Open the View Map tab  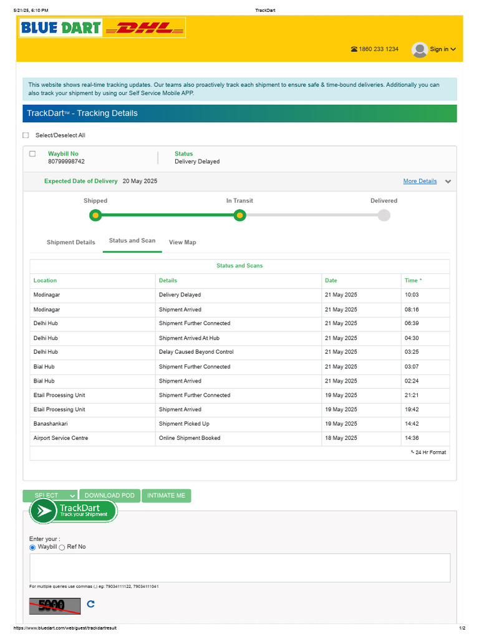(183, 243)
